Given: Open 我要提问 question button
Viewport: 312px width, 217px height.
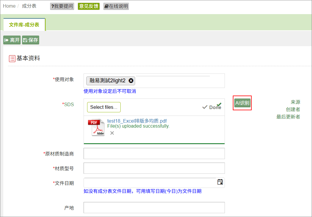Looking at the screenshot, I should [x=62, y=6].
